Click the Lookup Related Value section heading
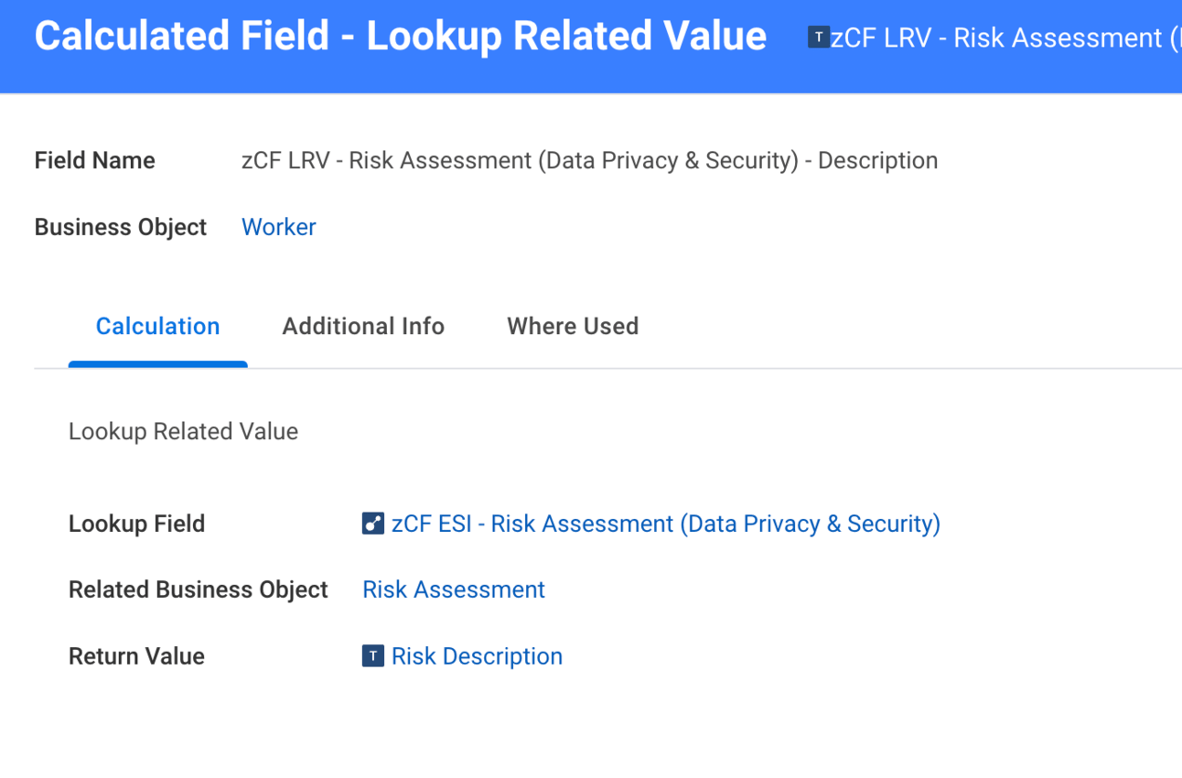This screenshot has width=1182, height=778. 183,431
